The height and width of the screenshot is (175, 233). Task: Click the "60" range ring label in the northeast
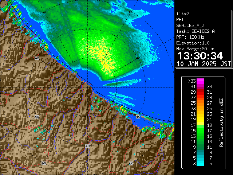(131, 12)
